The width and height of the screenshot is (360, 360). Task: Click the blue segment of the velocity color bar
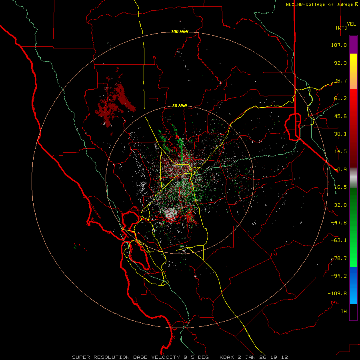click(353, 285)
